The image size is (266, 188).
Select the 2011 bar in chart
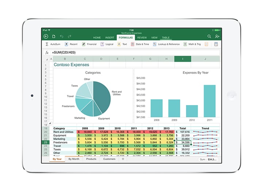210,101
